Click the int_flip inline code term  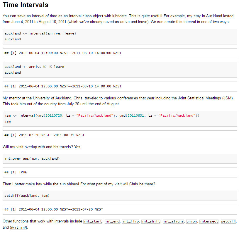[130, 221]
